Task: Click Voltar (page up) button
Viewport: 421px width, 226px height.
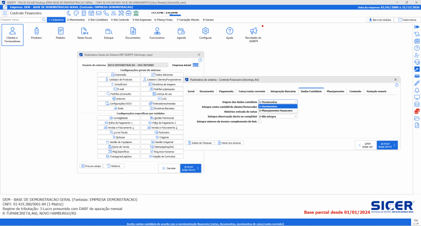Action: [x=365, y=145]
